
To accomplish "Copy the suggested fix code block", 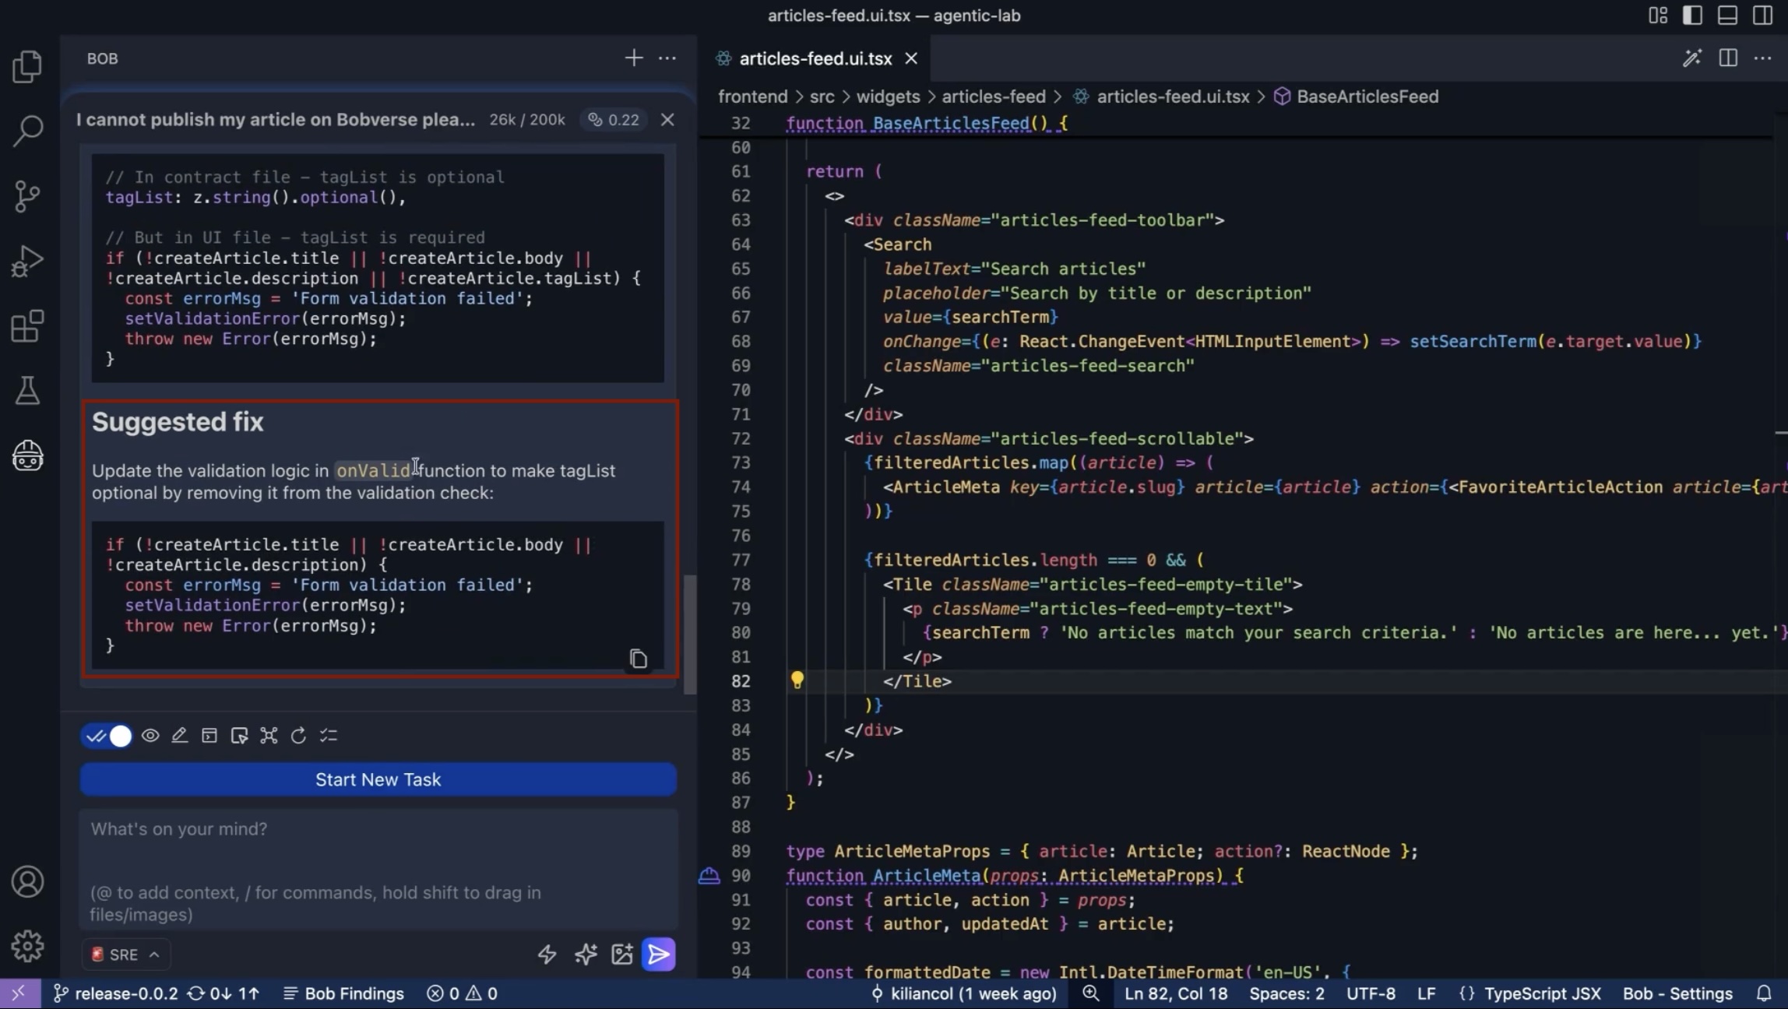I will (638, 659).
